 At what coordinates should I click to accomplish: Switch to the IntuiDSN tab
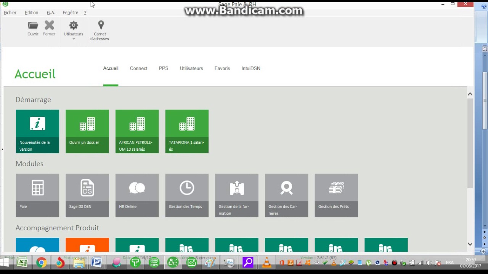251,68
